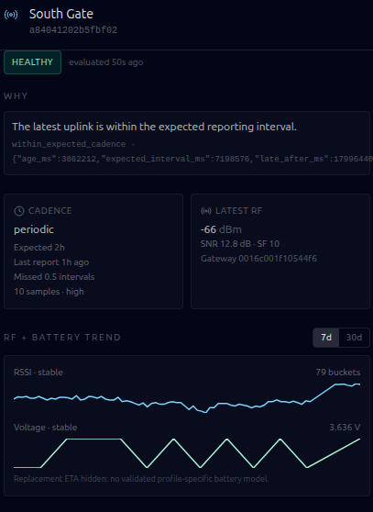The height and width of the screenshot is (512, 373).
Task: Click the -66 dBm reading
Action: [221, 229]
